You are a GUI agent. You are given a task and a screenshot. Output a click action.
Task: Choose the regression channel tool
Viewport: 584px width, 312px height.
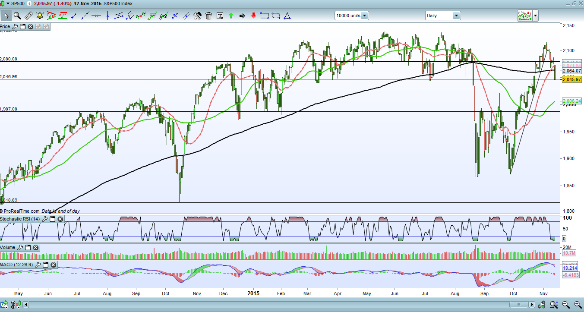[142, 16]
